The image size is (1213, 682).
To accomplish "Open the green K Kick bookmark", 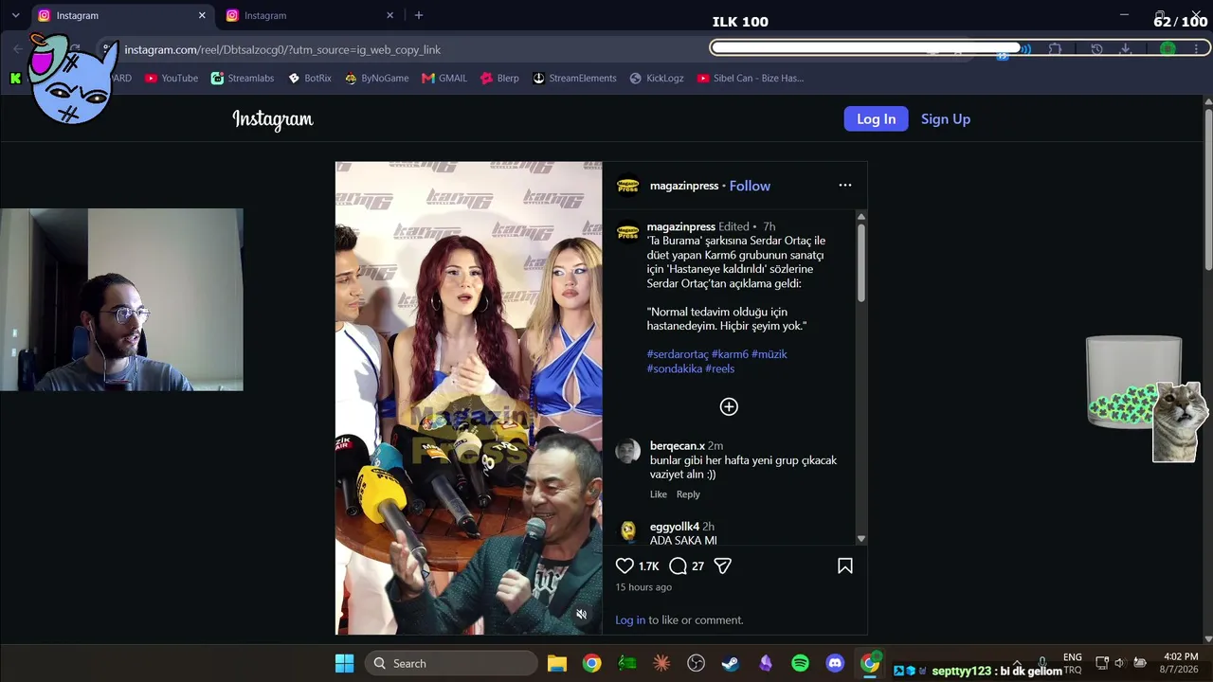I will tap(16, 79).
